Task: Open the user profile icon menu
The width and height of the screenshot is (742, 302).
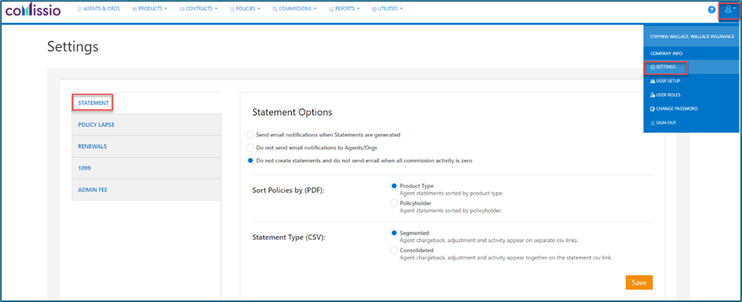Action: coord(729,9)
